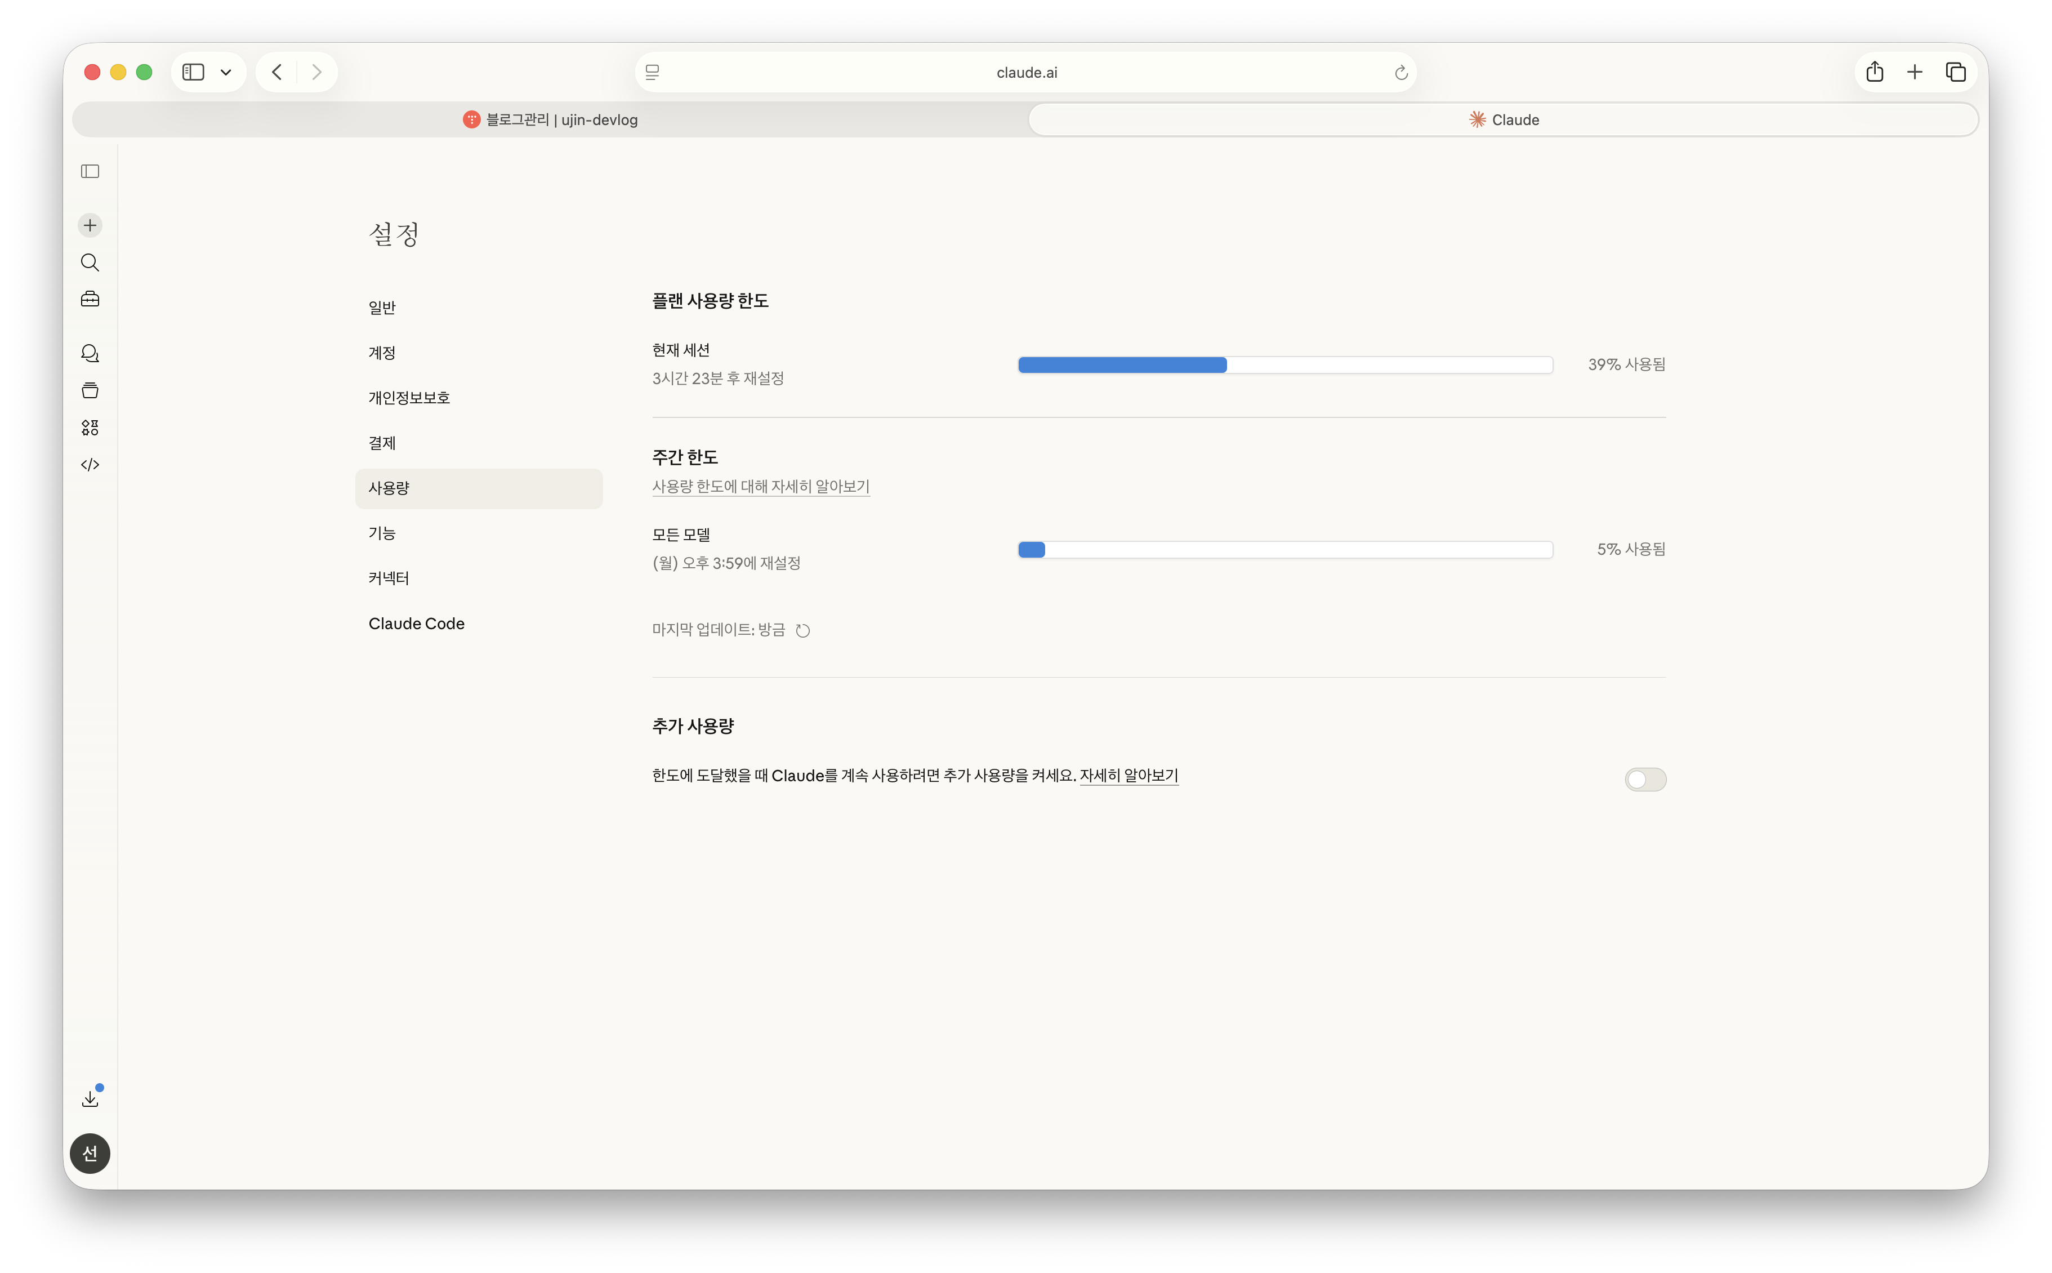Click the 현재 세션 usage progress bar
The image size is (2052, 1273).
point(1285,364)
